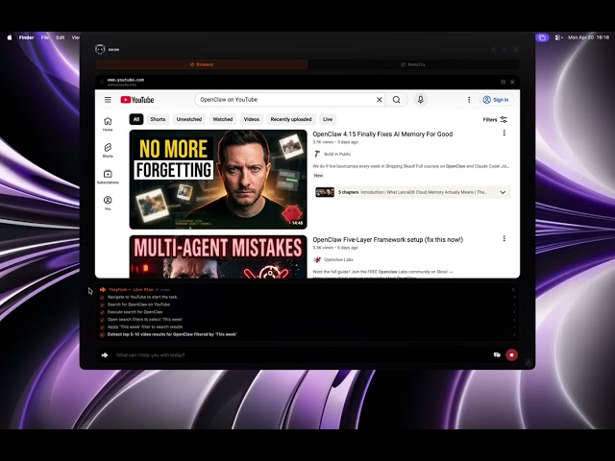The image size is (615, 461).
Task: Expand the 'Navigate to YouTube' step arrow
Action: pos(514,297)
